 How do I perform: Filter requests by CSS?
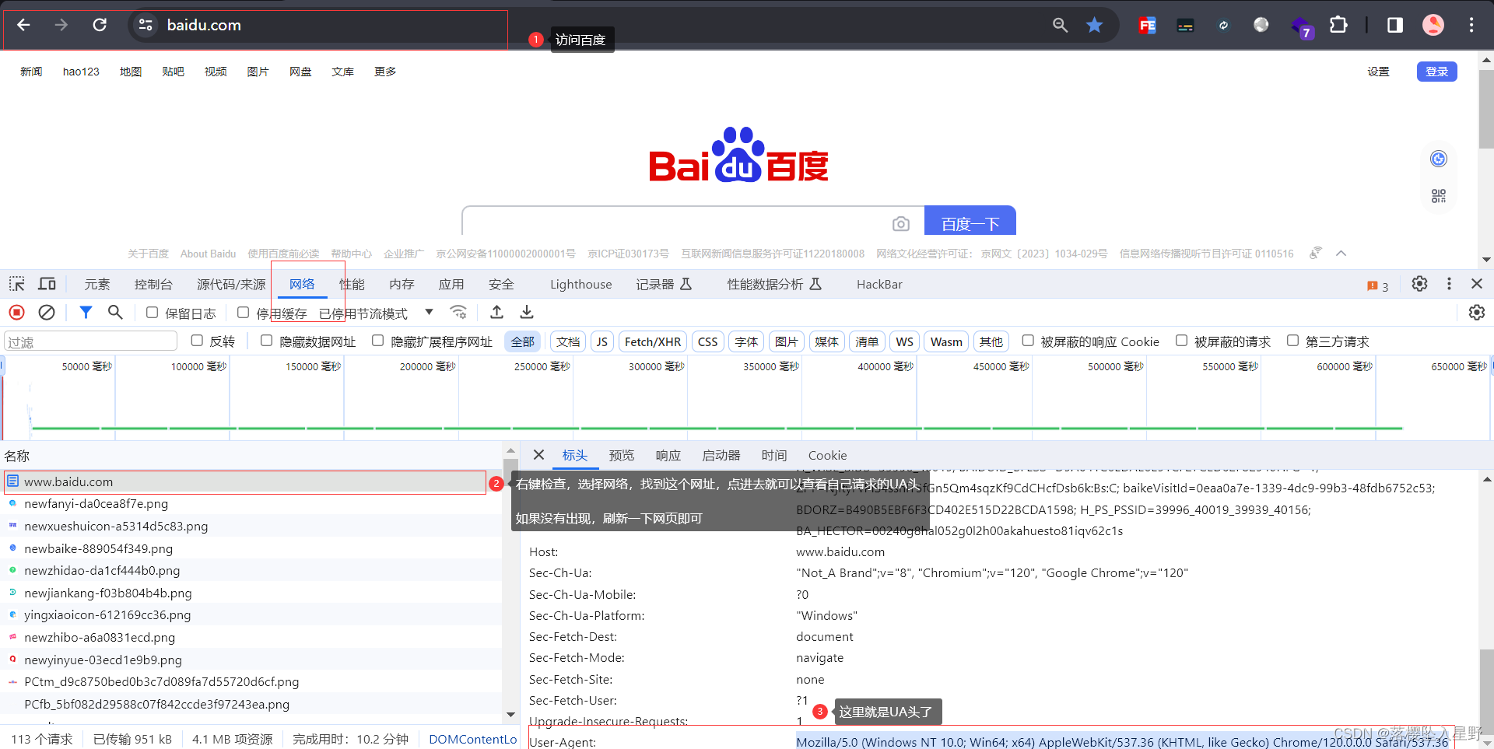coord(707,341)
